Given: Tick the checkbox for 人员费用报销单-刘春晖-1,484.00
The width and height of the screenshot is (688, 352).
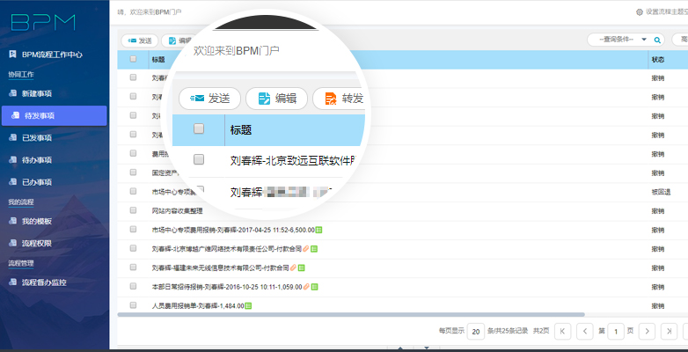Looking at the screenshot, I should click(133, 305).
